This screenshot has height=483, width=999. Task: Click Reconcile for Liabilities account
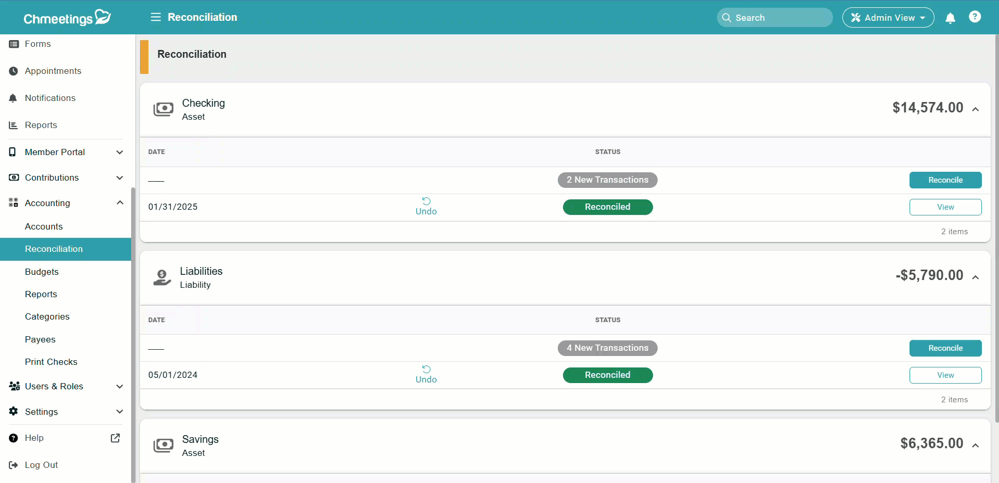point(945,348)
